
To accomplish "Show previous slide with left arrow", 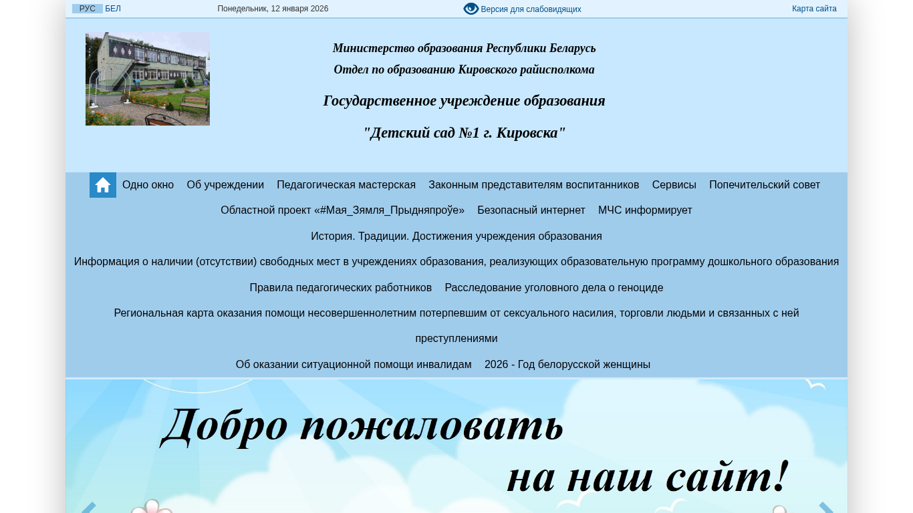I will tap(88, 508).
